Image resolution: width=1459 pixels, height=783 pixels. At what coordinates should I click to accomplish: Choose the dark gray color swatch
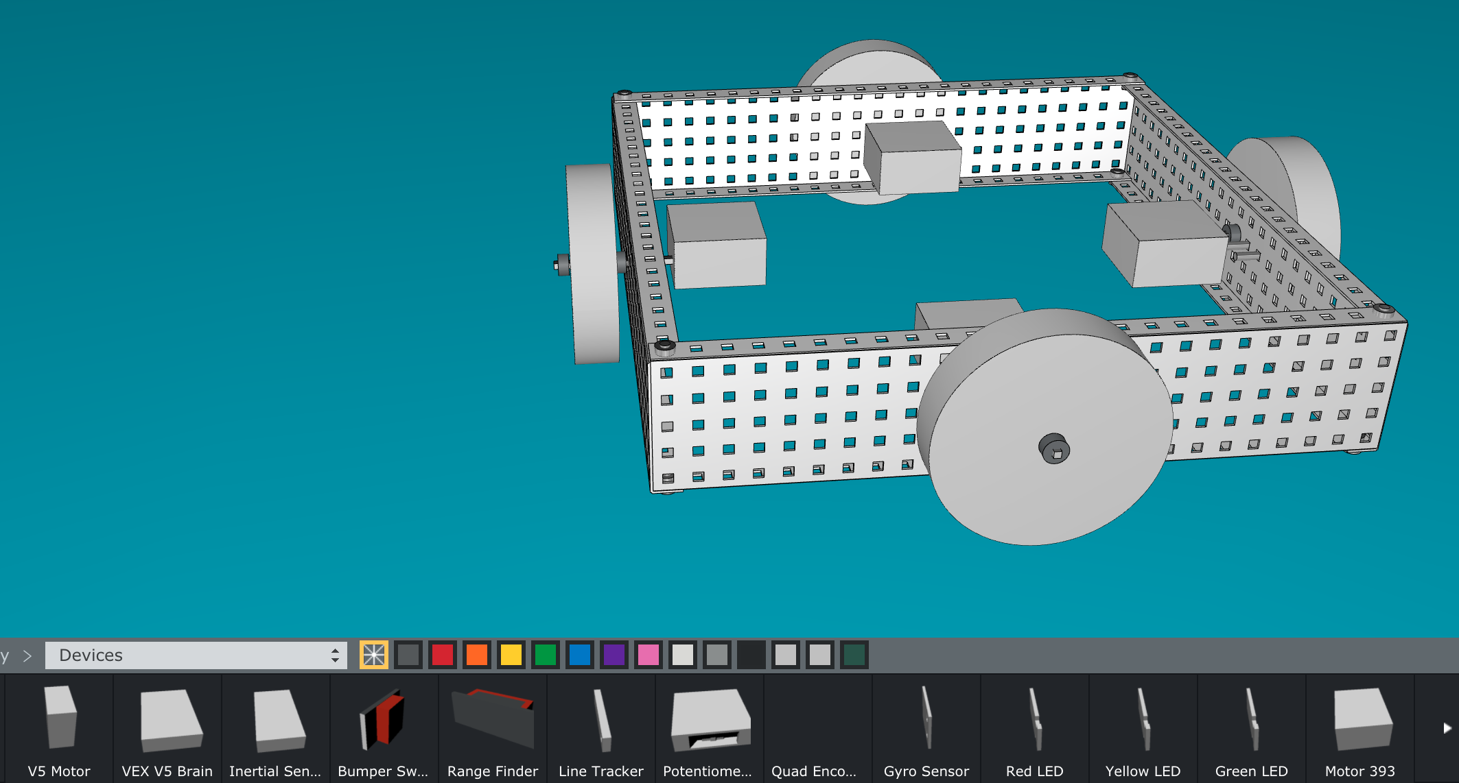tap(408, 655)
